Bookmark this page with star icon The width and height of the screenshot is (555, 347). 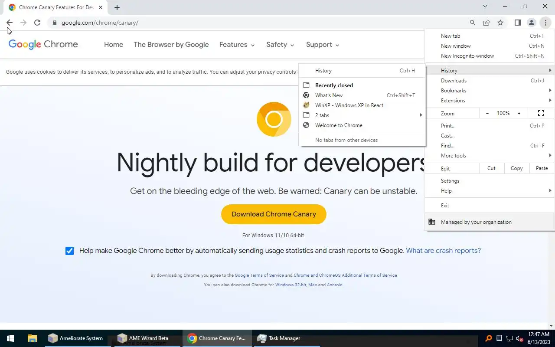coord(500,23)
